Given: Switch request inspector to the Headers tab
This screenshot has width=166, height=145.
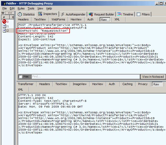Looking at the screenshot, I should [23, 19].
